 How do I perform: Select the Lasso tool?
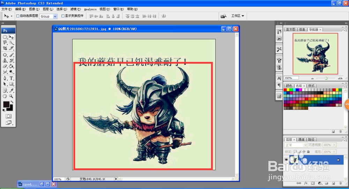(x=5, y=43)
